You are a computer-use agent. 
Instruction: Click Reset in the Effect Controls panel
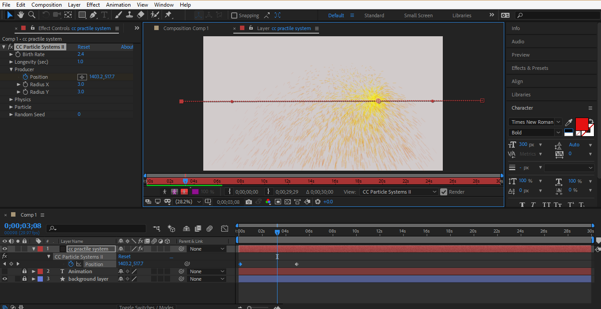point(84,47)
